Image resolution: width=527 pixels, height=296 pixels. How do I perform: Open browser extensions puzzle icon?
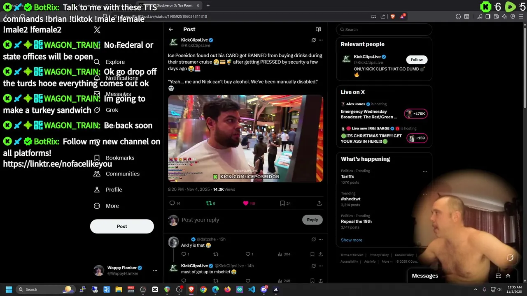point(458,16)
